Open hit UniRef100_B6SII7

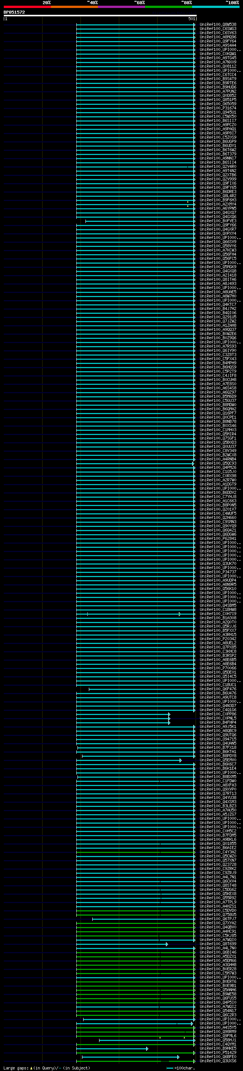[218, 120]
